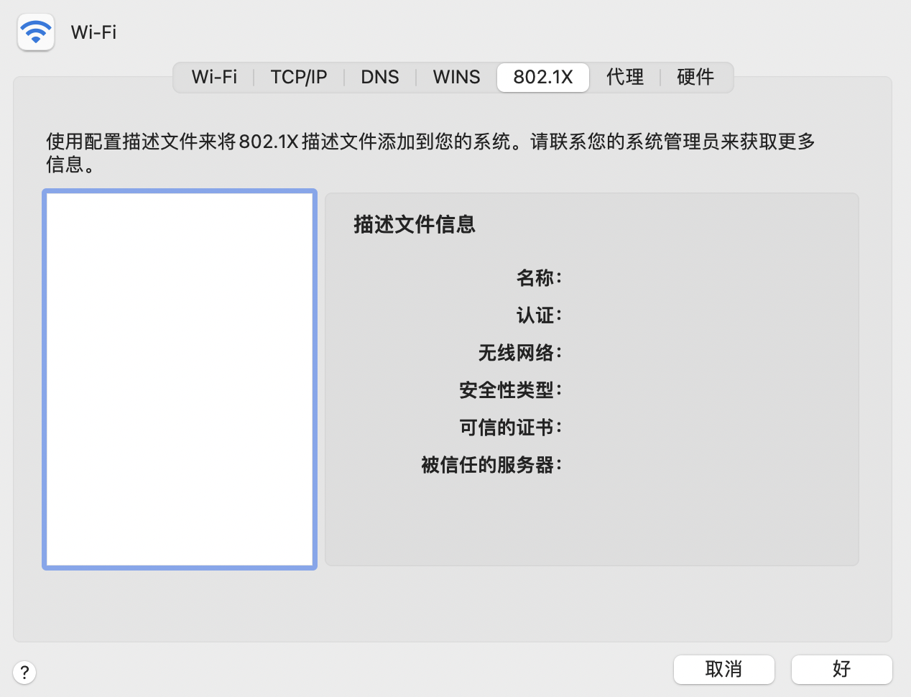Screen dimensions: 911x697
Task: Go to the WINS tab
Action: (x=456, y=78)
